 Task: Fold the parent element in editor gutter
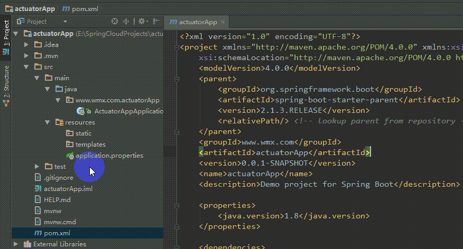click(177, 79)
